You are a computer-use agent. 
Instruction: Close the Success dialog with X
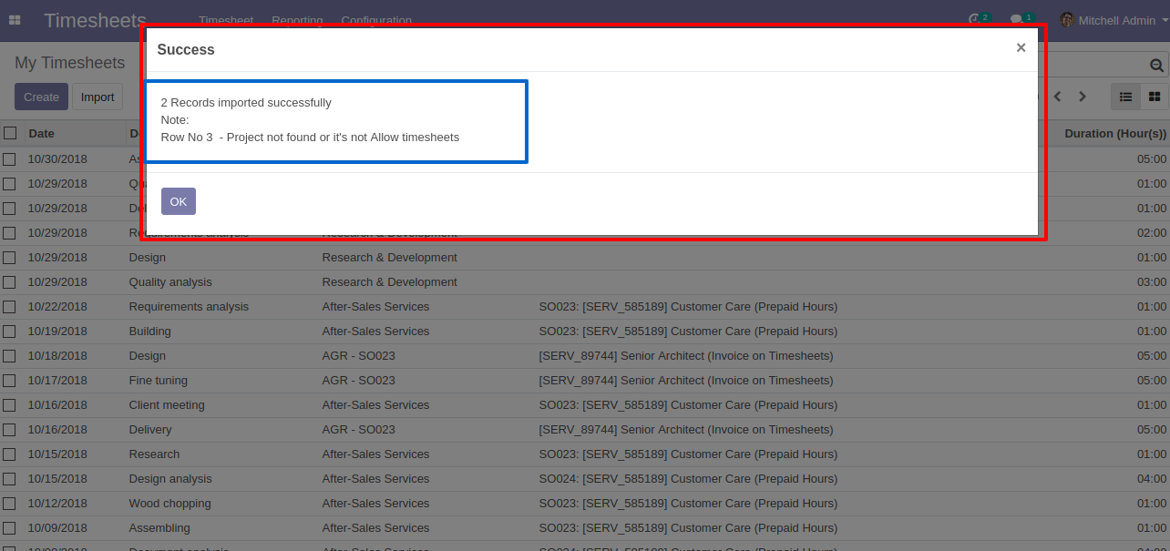pyautogui.click(x=1021, y=47)
